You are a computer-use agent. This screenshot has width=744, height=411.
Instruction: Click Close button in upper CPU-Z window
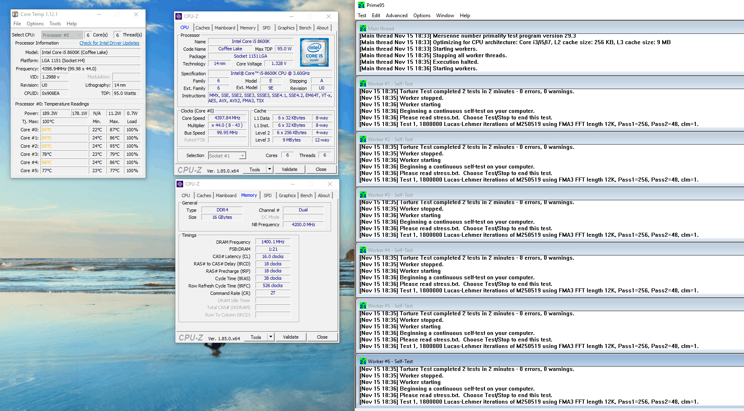(x=321, y=169)
